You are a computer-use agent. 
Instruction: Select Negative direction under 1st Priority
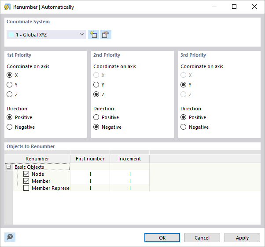pyautogui.click(x=10, y=127)
